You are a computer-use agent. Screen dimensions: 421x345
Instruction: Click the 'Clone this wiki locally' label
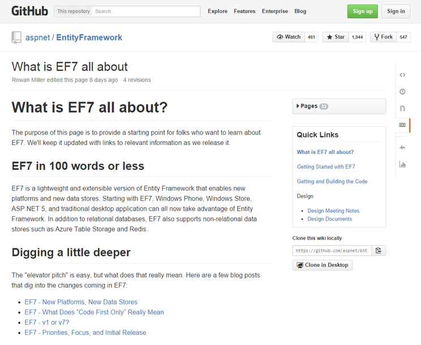tap(317, 238)
